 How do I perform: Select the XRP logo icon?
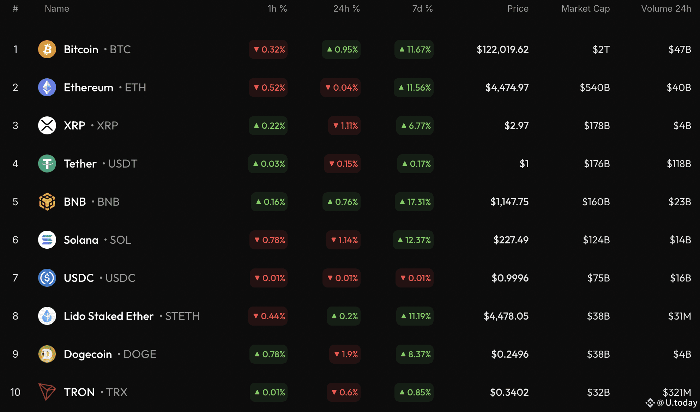47,126
